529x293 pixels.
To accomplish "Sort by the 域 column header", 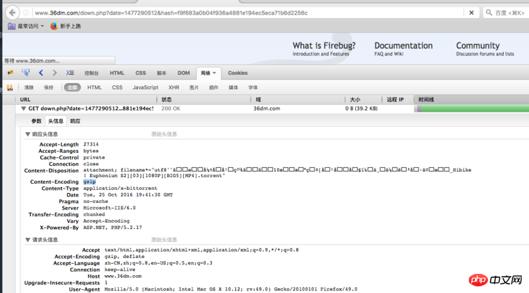I will coord(298,100).
